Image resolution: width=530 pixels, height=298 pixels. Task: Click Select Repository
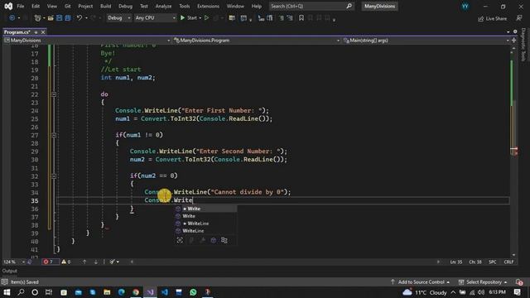click(483, 282)
